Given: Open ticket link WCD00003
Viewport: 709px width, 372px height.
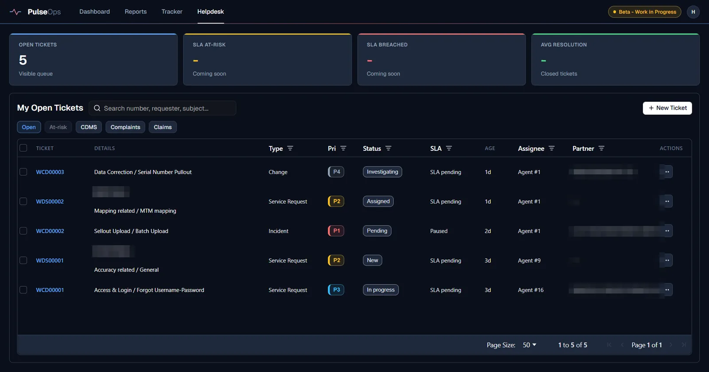Looking at the screenshot, I should 50,172.
